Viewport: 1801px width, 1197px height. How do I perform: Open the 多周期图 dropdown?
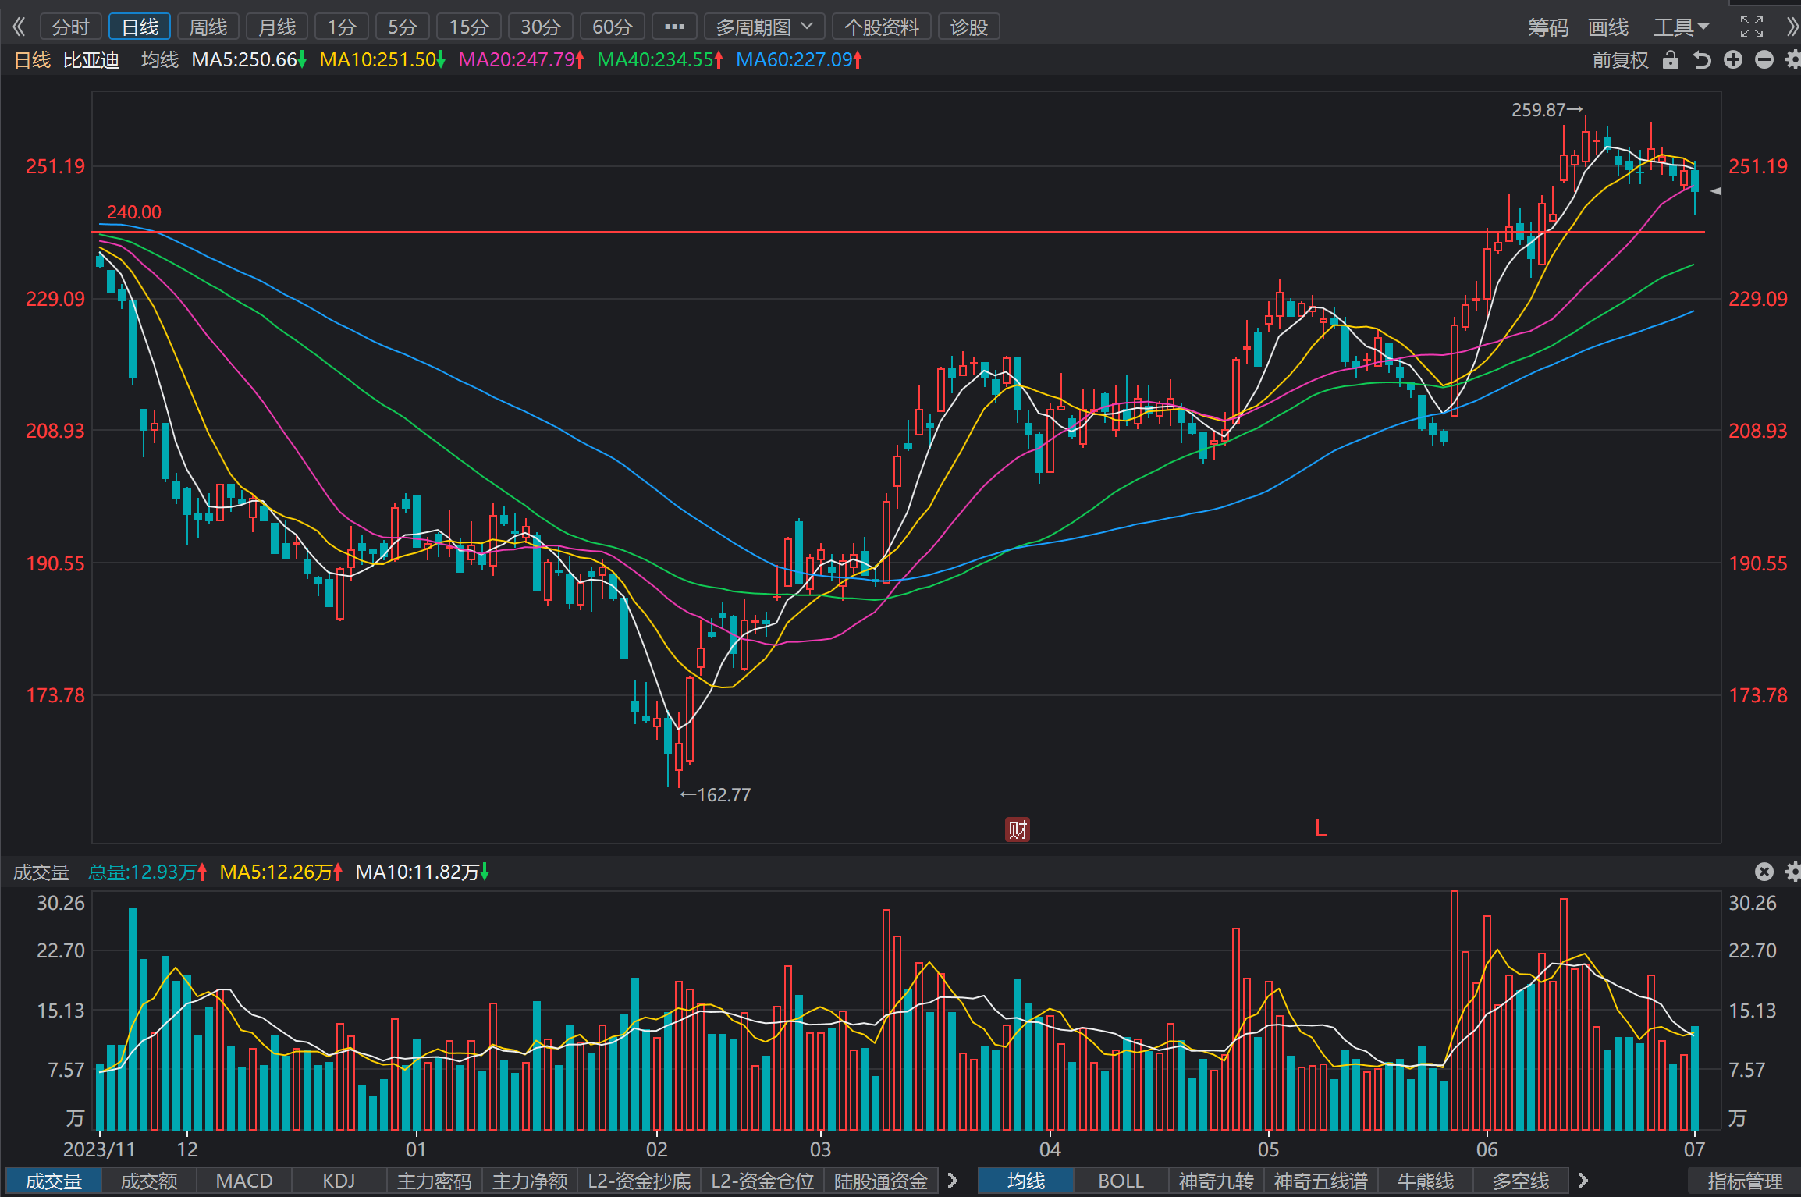(x=765, y=27)
